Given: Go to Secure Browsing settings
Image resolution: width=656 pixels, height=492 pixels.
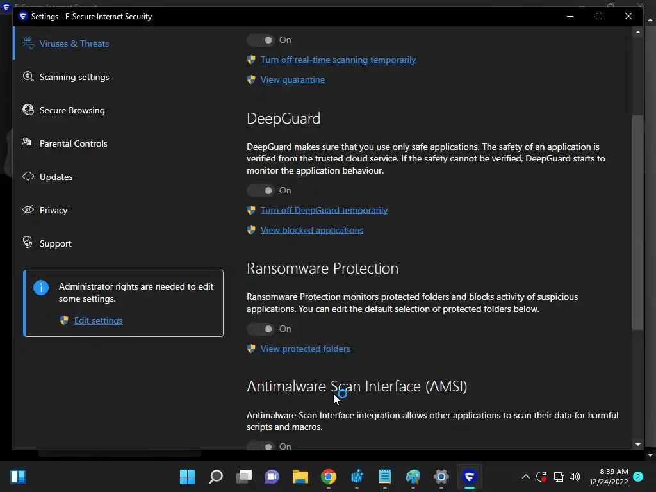Looking at the screenshot, I should tap(72, 110).
